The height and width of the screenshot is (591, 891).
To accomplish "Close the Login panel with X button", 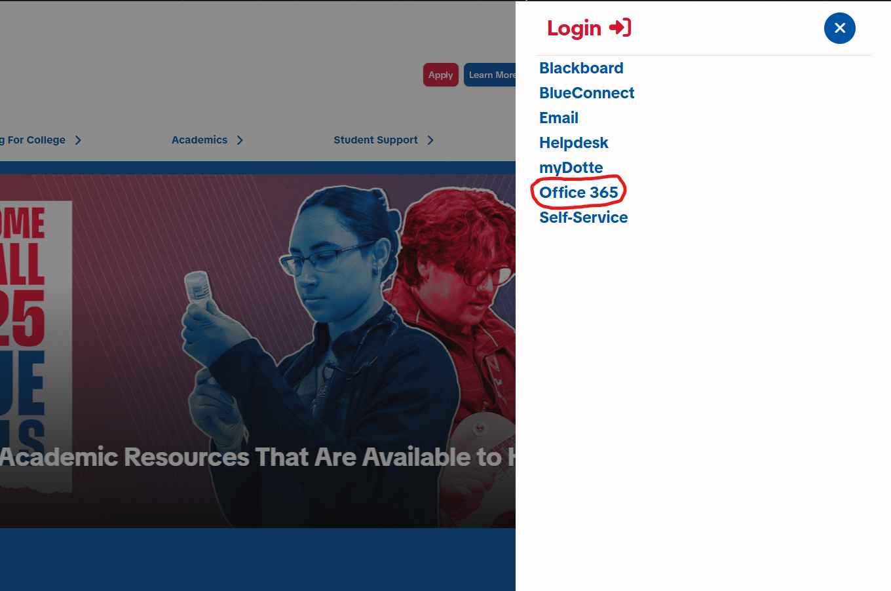I will point(839,28).
